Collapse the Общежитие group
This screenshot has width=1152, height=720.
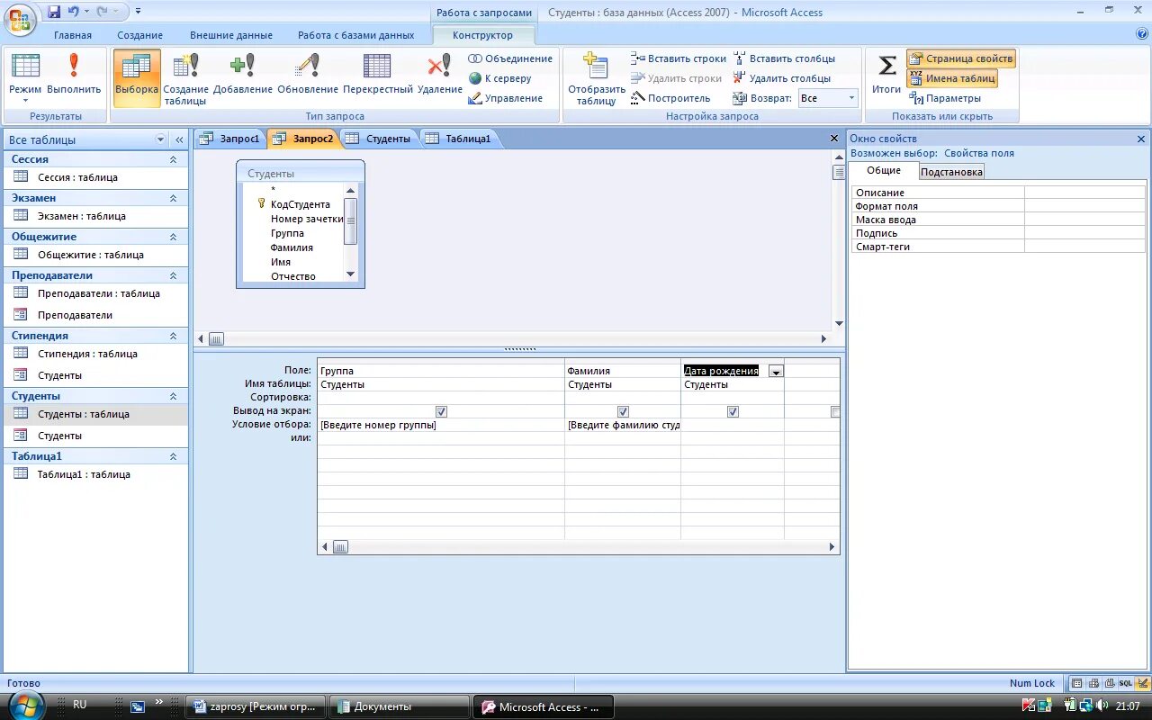pos(173,237)
